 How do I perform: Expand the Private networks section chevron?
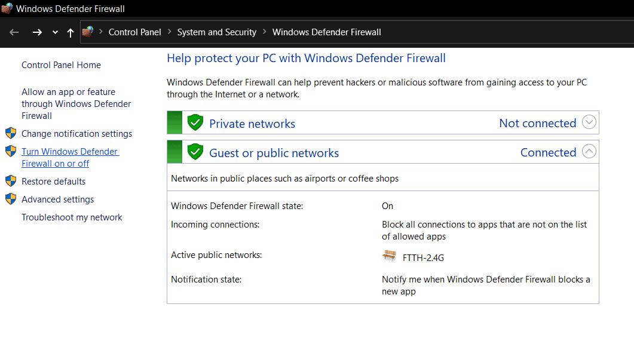tap(589, 122)
